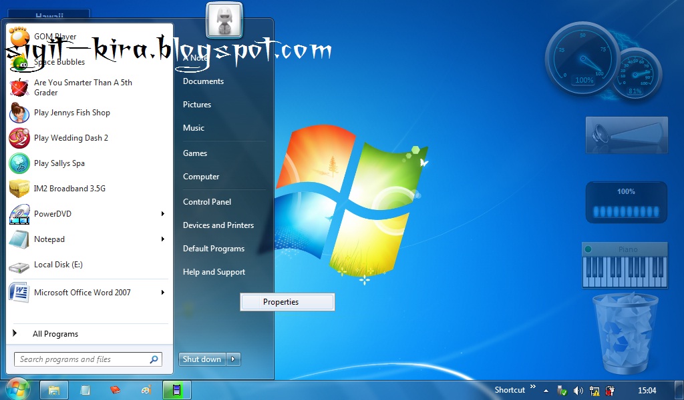The image size is (684, 400).
Task: Click the Shortcut toolbar label
Action: tap(510, 390)
